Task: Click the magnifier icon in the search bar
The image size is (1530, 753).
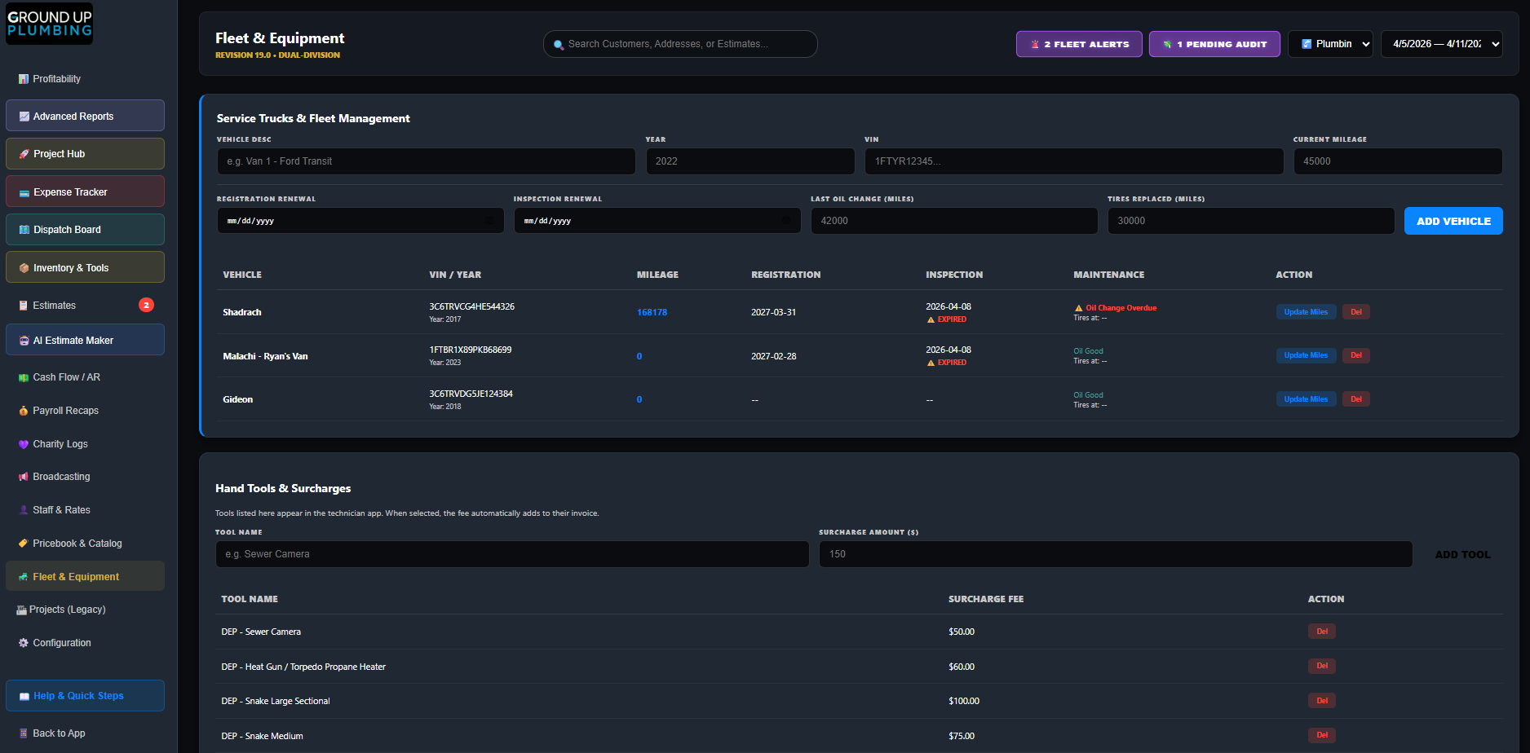Action: click(559, 45)
